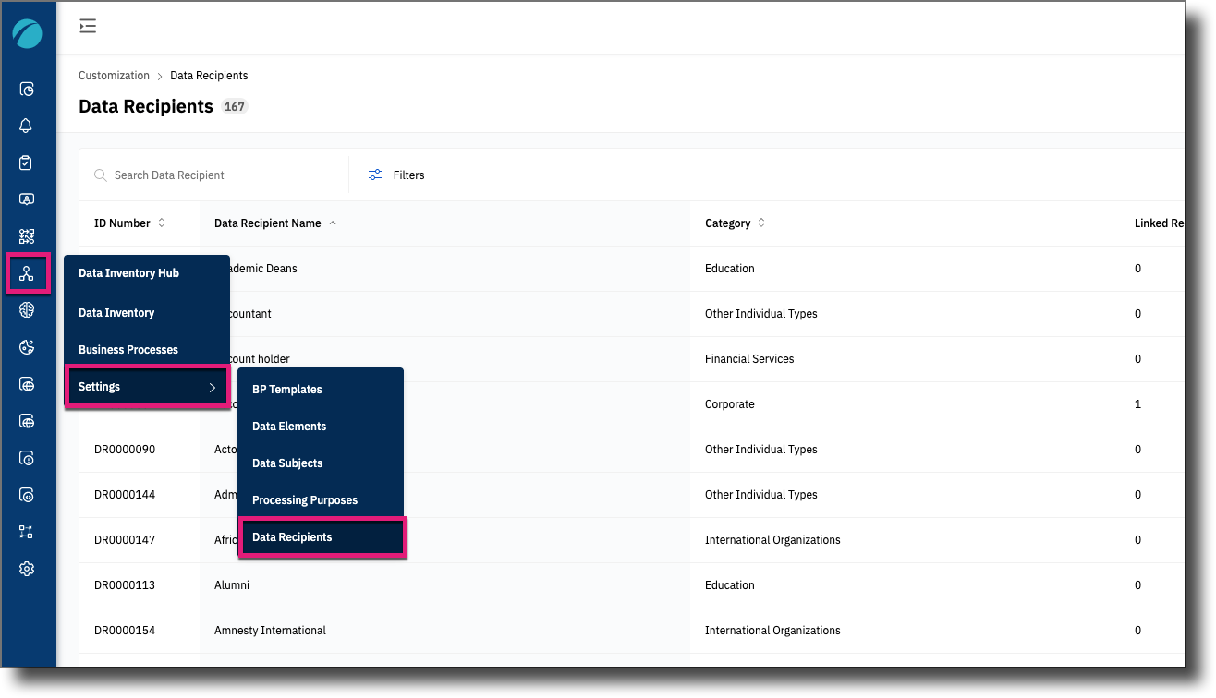Open Settings via the gear icon
This screenshot has height=698, width=1216.
tap(28, 568)
